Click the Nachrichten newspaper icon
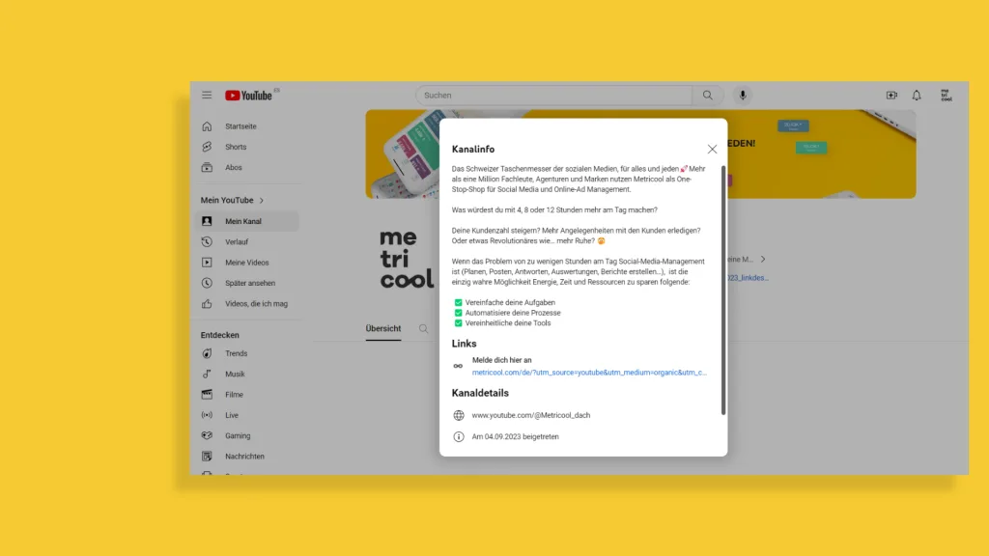Image resolution: width=989 pixels, height=556 pixels. [207, 457]
